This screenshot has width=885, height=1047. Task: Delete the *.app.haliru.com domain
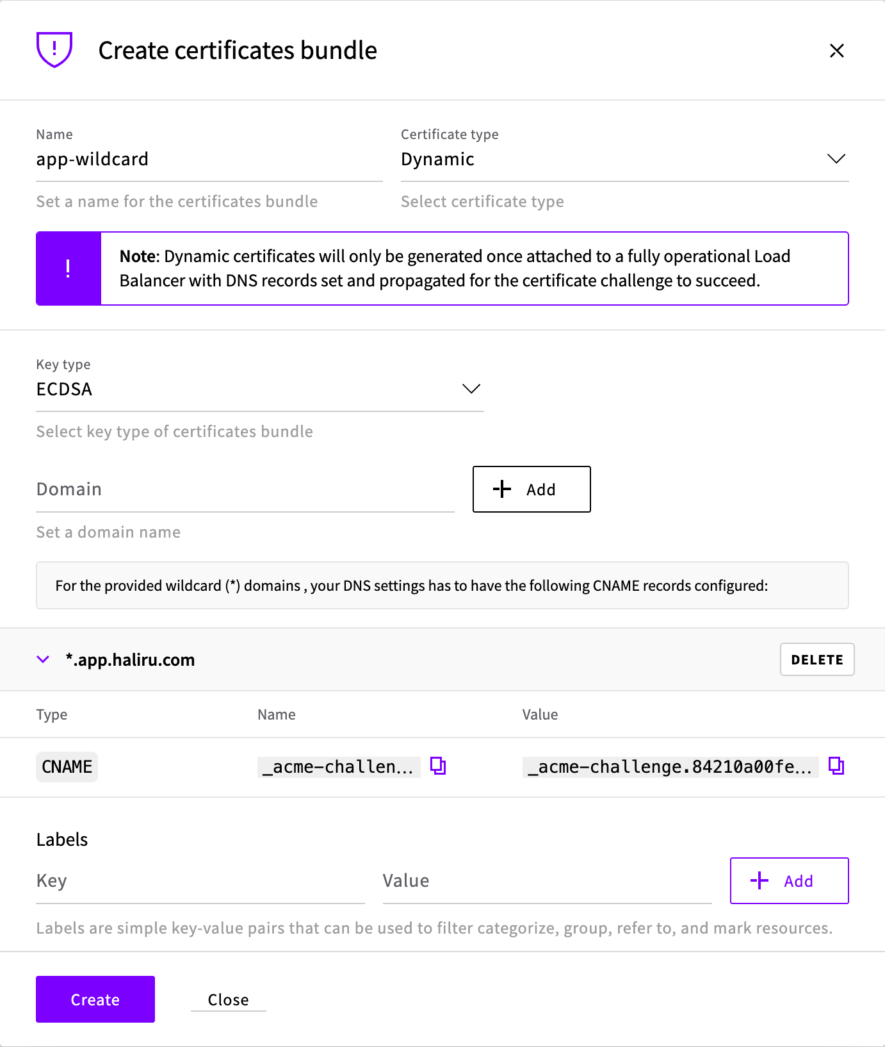click(817, 659)
